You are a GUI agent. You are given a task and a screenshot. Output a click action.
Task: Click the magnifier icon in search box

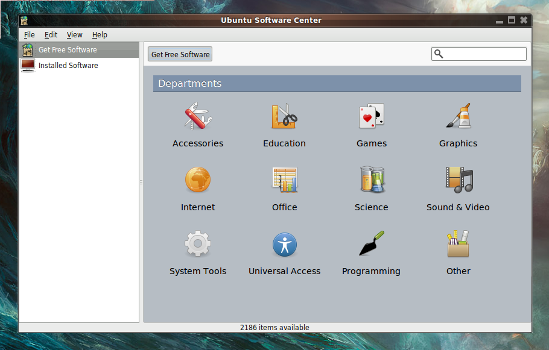[x=439, y=54]
